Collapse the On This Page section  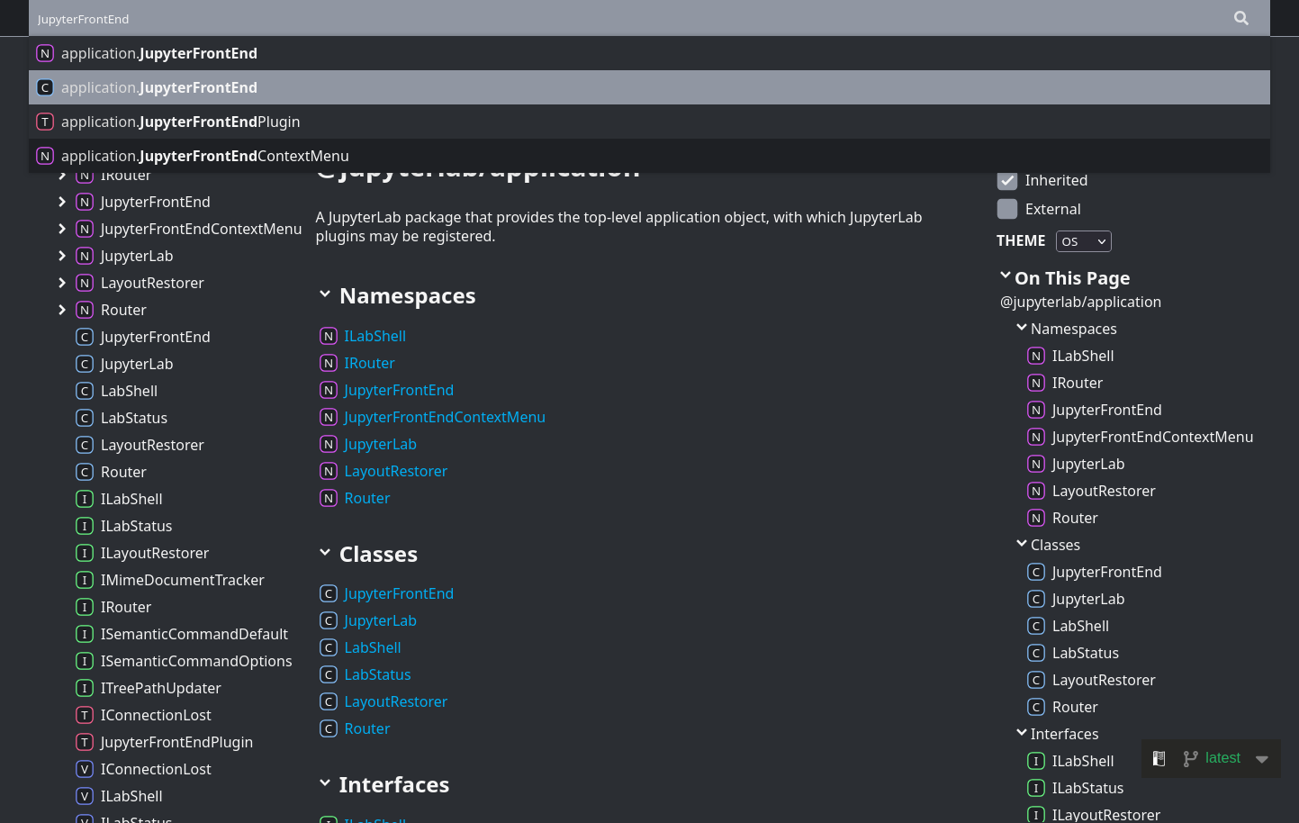pos(1006,276)
